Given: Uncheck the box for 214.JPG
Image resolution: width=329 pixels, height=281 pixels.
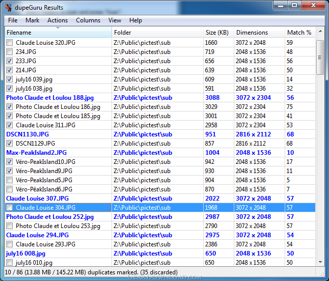Looking at the screenshot, I should click(x=9, y=70).
